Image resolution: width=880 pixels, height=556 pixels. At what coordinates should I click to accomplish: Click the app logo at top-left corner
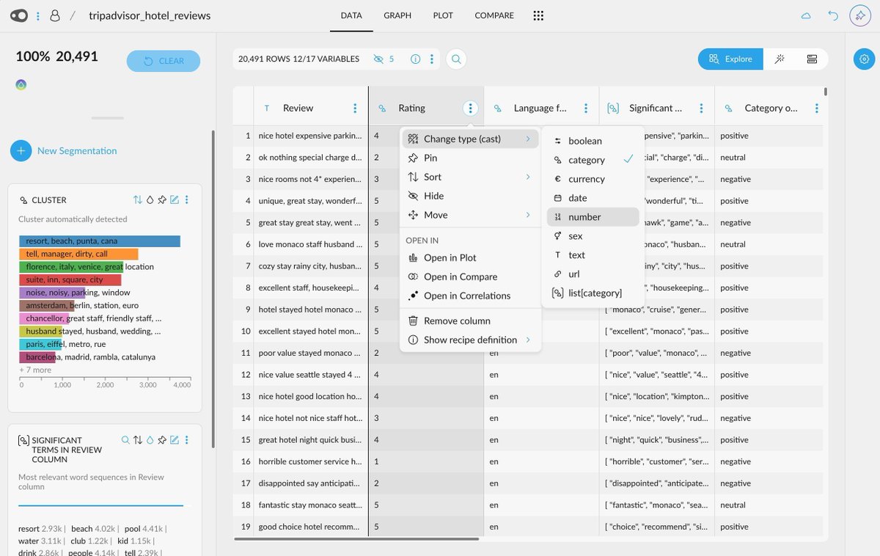19,15
